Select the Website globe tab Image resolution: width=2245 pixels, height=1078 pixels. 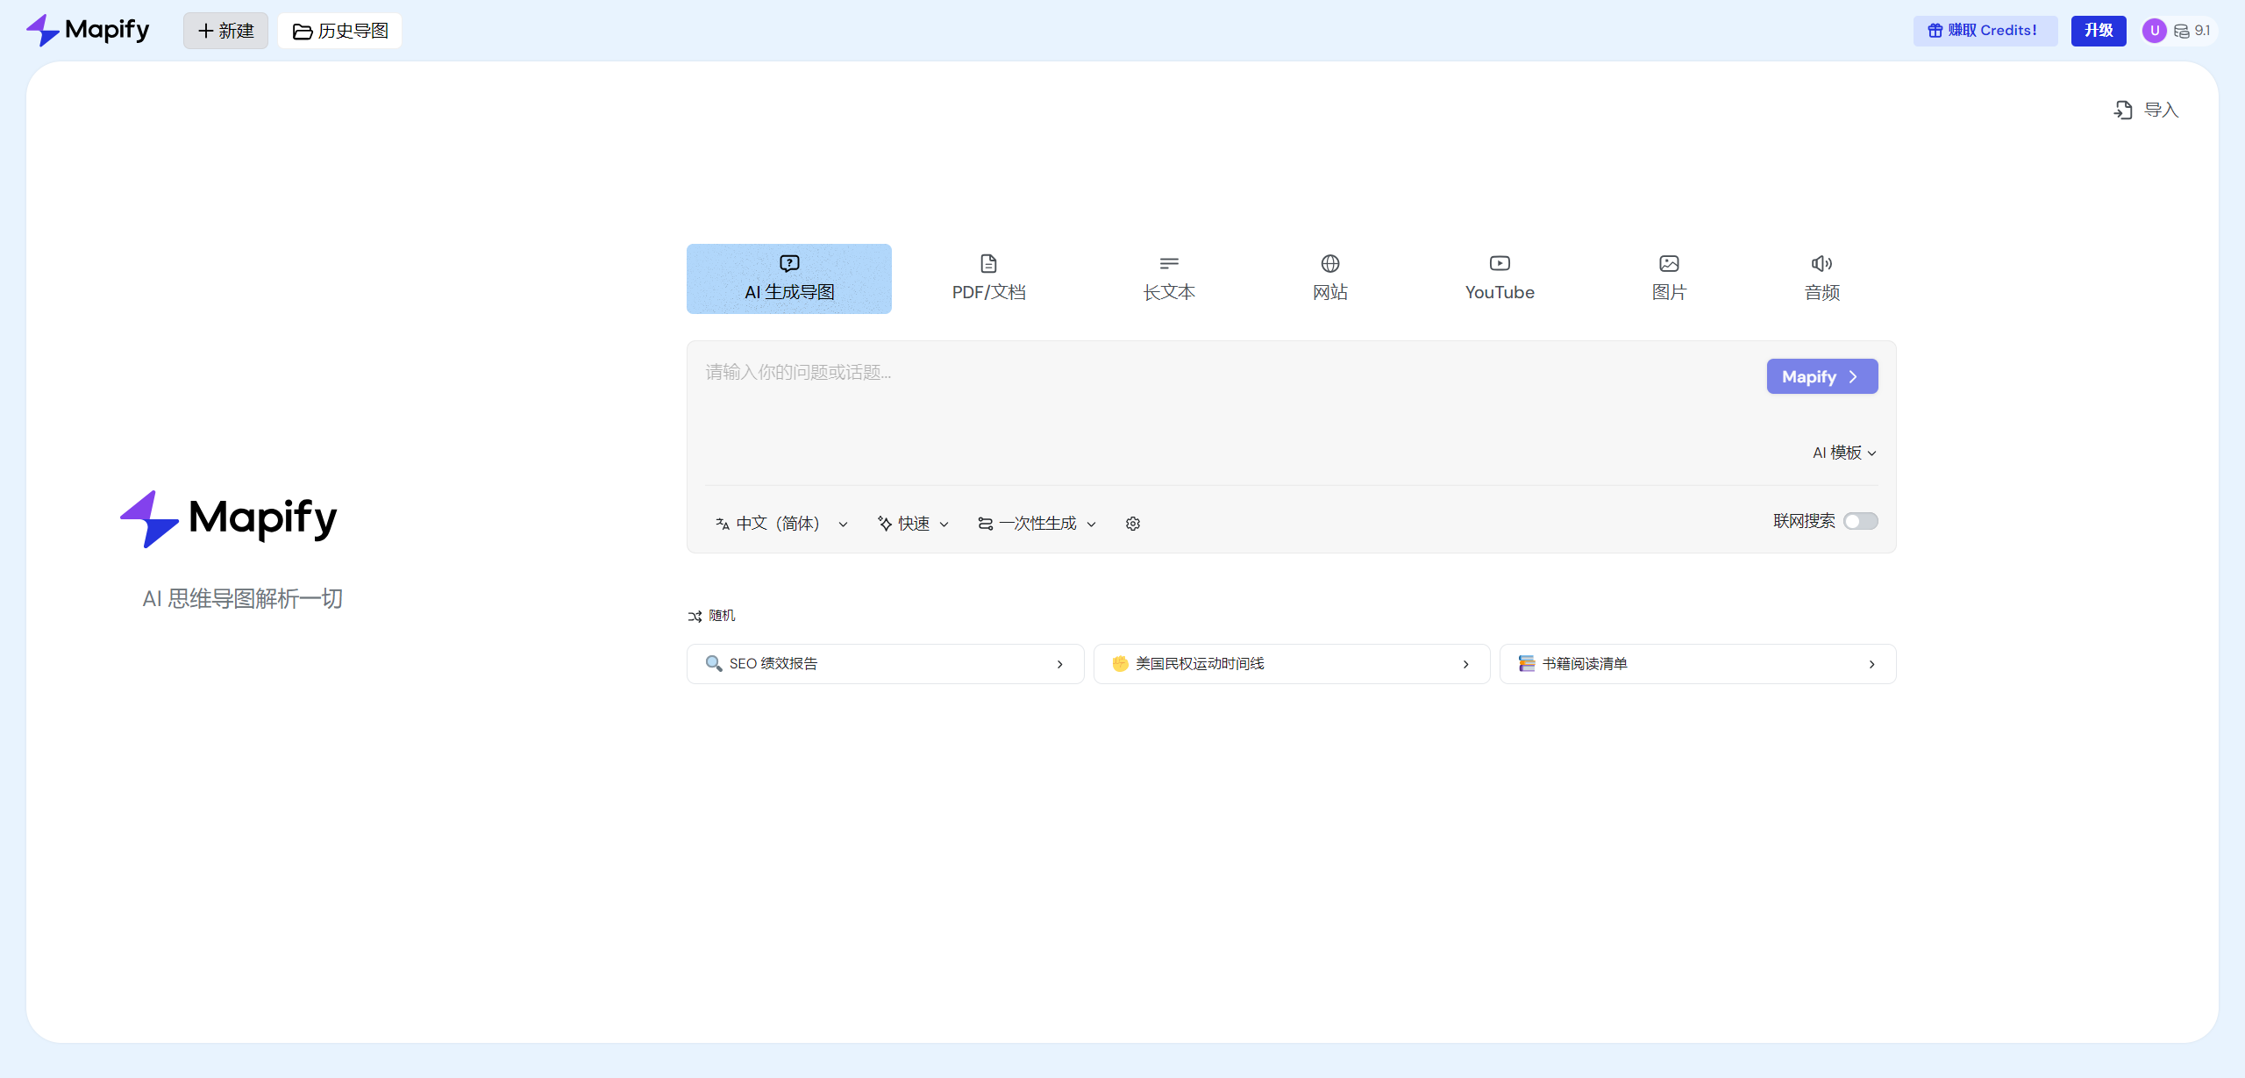(x=1329, y=278)
